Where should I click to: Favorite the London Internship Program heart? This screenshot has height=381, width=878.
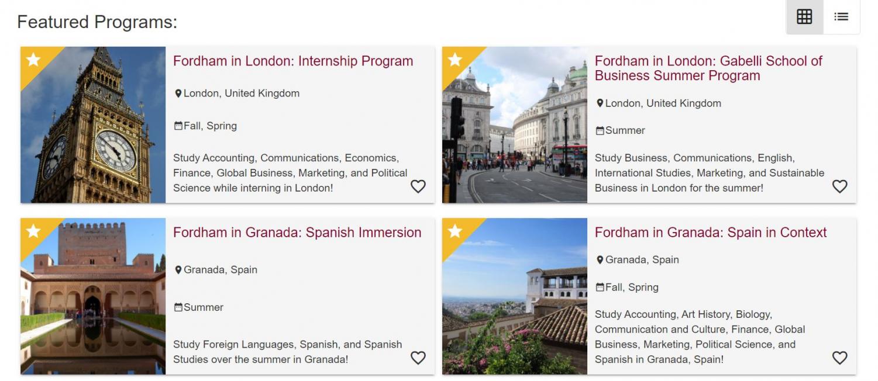(x=418, y=186)
